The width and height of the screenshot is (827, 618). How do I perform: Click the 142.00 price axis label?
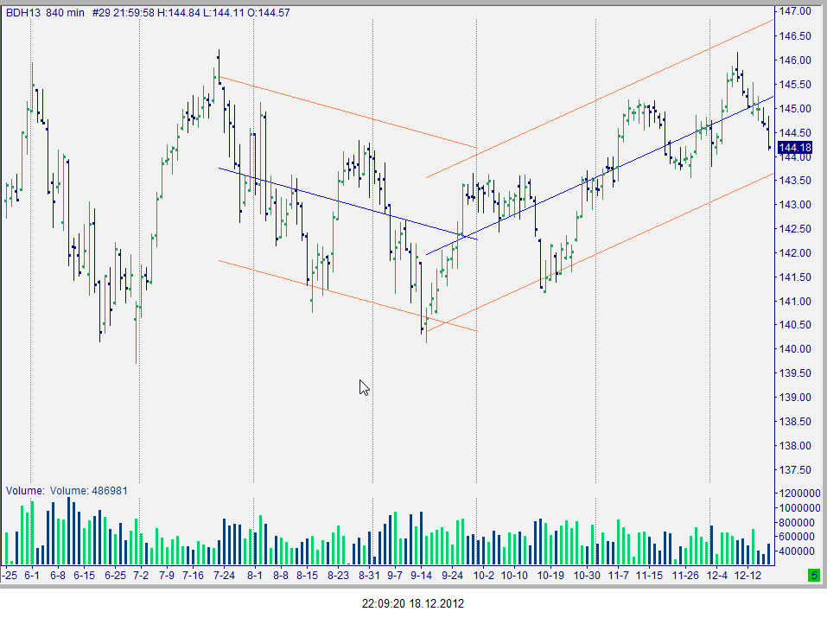(795, 252)
